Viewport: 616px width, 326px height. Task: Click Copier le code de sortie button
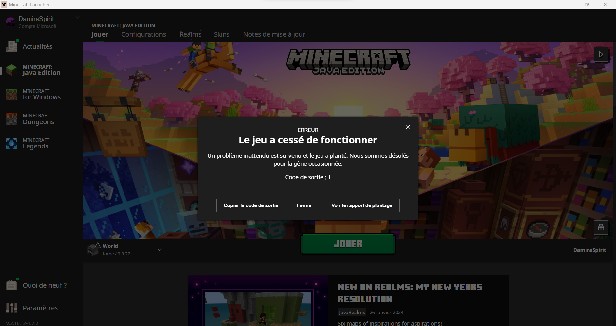251,205
